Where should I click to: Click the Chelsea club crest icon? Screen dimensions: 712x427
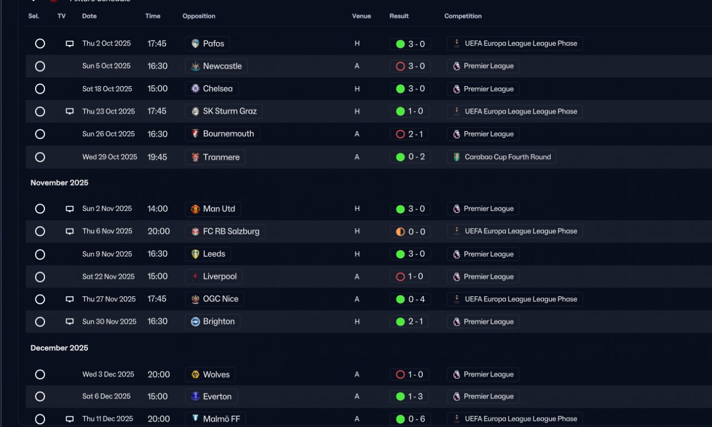[x=195, y=88]
